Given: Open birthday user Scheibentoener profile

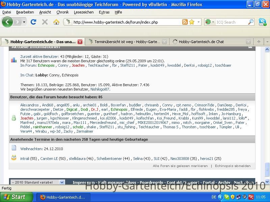Looking at the screenshot, I should (x=109, y=159).
